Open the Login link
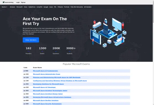This screenshot has width=154, height=105. click(x=18, y=2)
